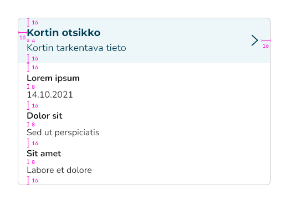Click the right 16 margin marker beside chevron
291x204 pixels.
click(266, 44)
